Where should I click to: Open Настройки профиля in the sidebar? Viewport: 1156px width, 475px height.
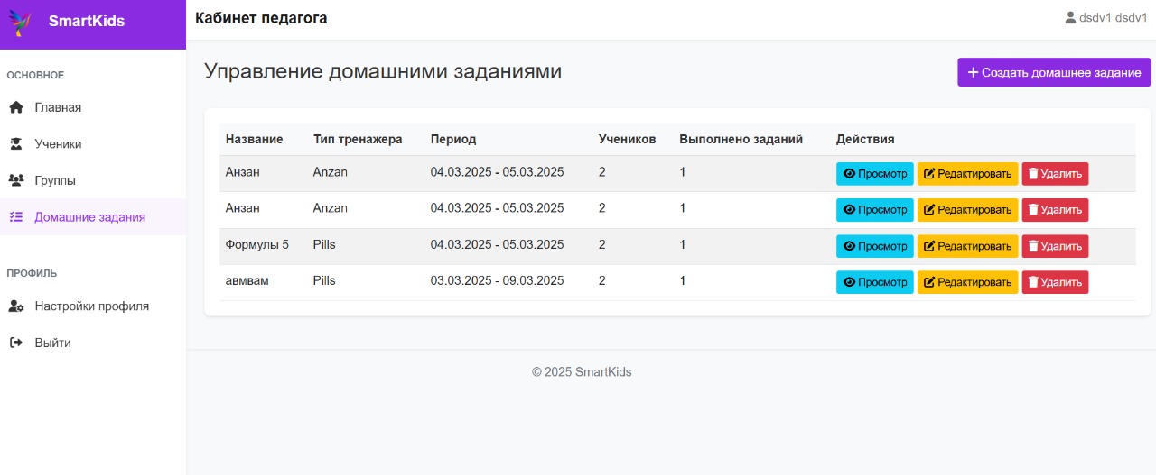point(93,306)
